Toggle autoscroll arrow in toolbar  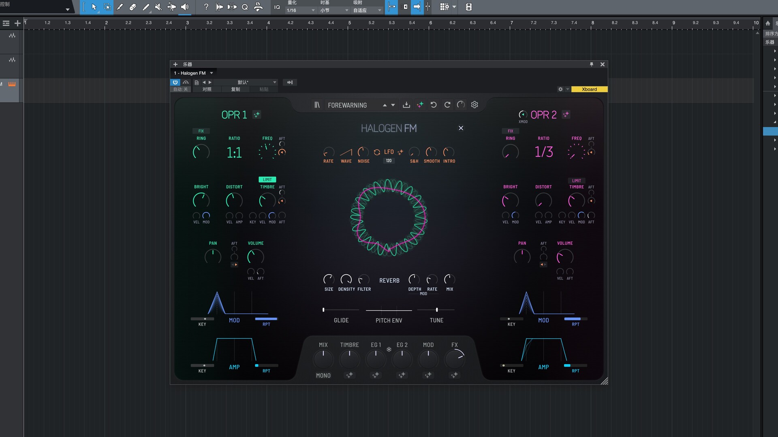tap(417, 7)
